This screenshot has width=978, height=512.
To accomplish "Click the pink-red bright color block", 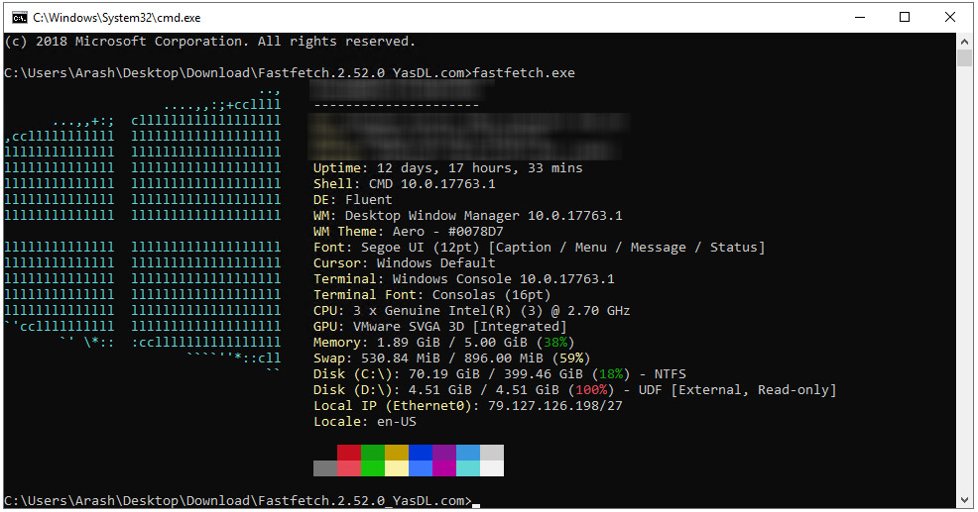I will pos(349,468).
